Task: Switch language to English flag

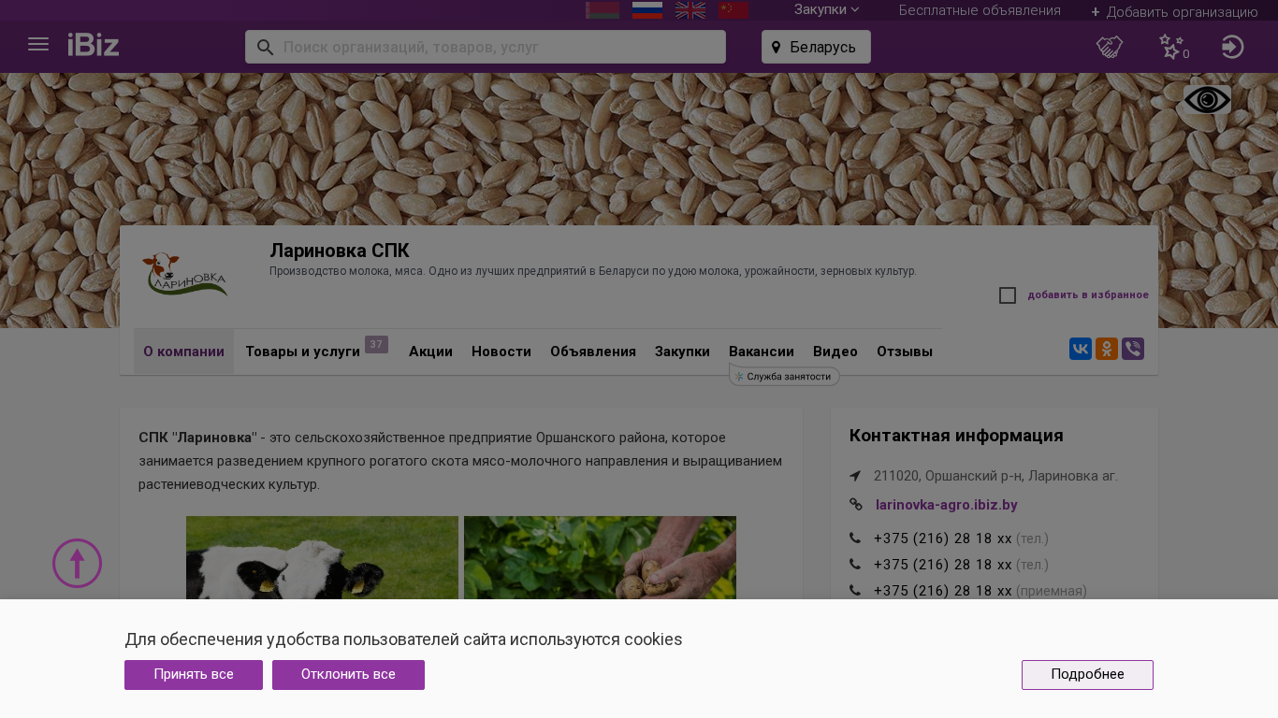Action: [x=690, y=10]
